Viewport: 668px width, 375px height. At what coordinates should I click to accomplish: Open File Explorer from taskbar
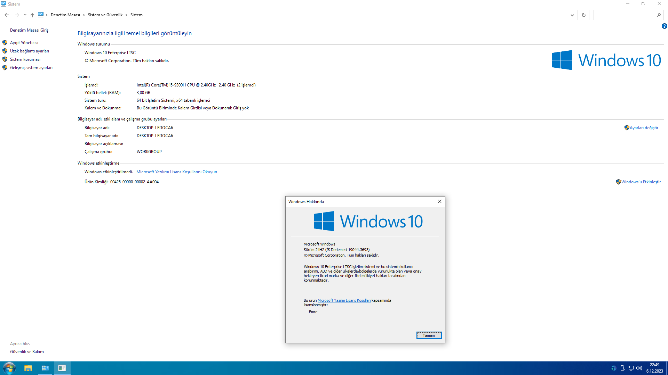click(x=28, y=368)
